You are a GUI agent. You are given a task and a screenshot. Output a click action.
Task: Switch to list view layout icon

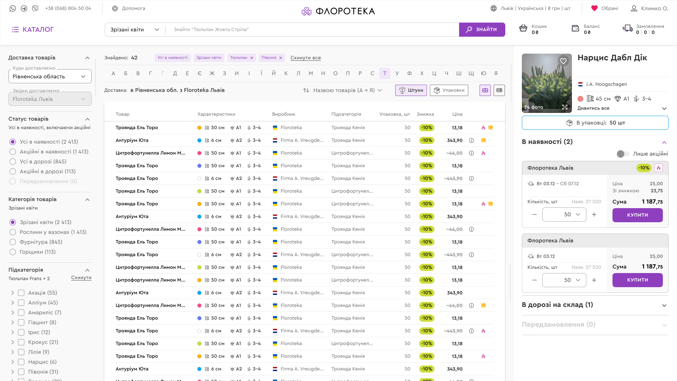click(499, 90)
